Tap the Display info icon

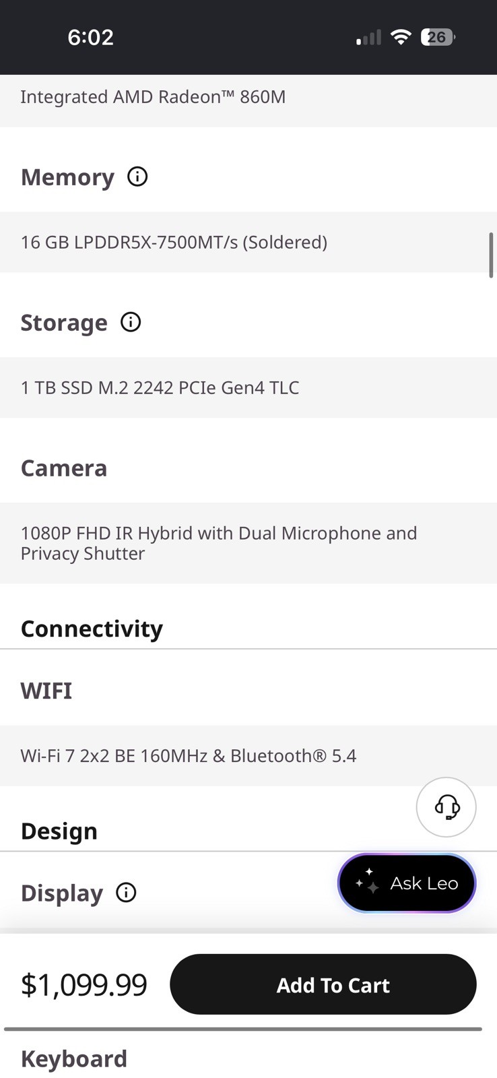point(126,893)
